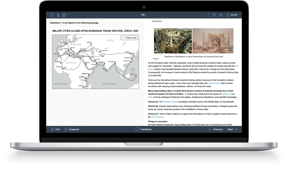
Task: Switch to the Explanation tab
Action: 157,21
